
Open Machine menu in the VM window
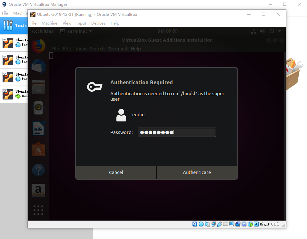tap(49, 23)
